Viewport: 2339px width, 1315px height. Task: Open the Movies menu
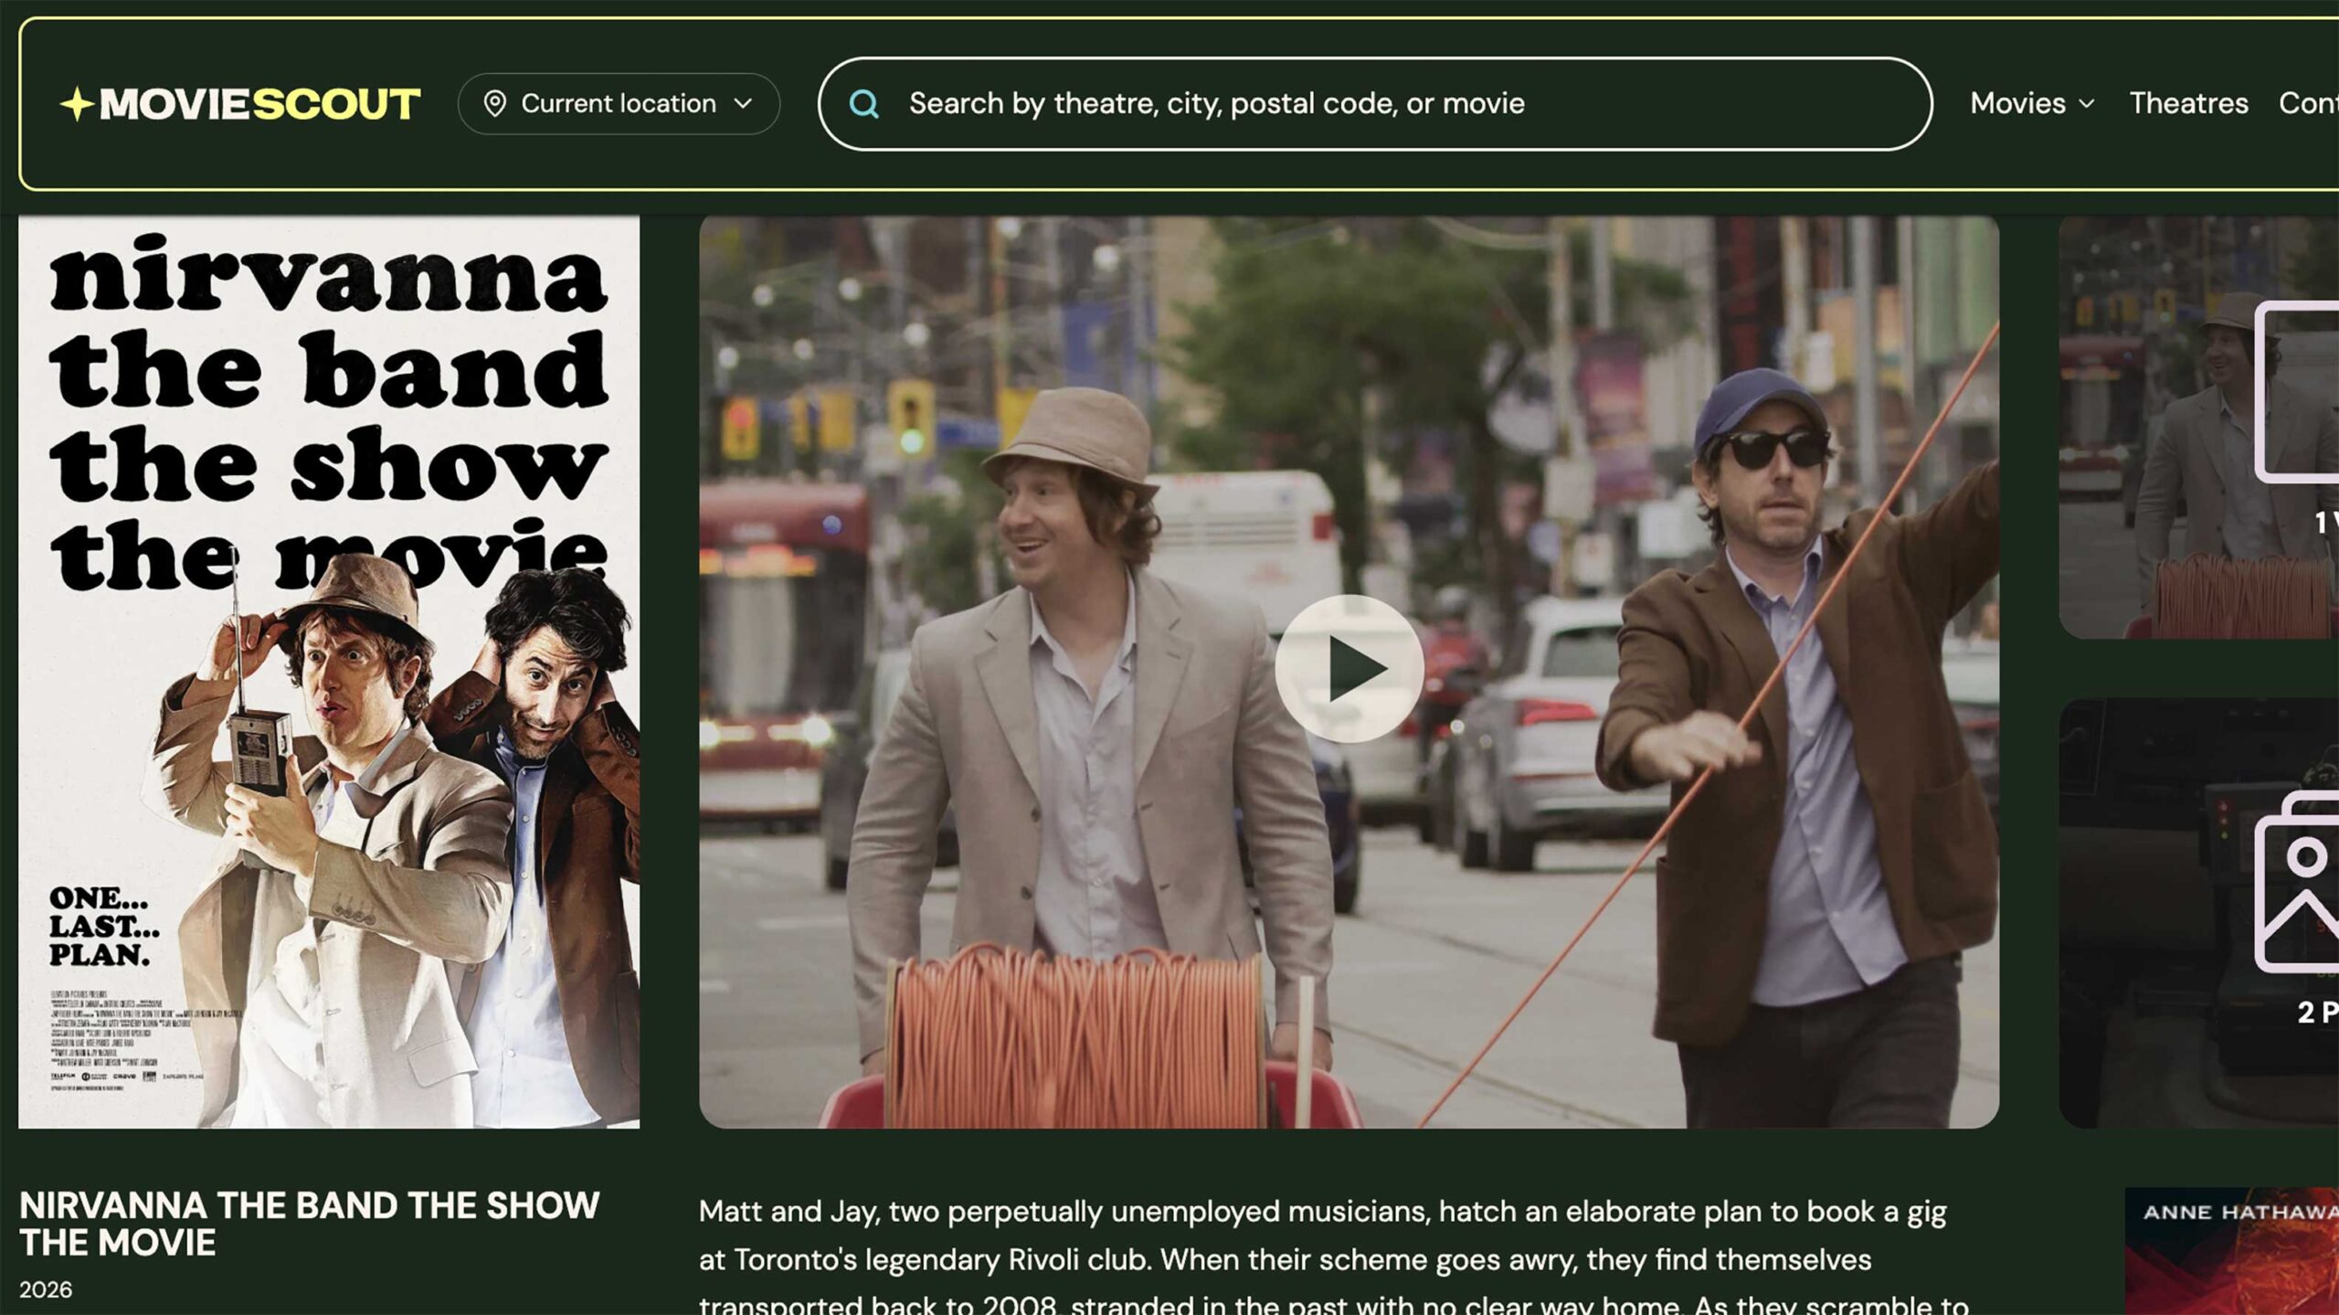[2016, 103]
